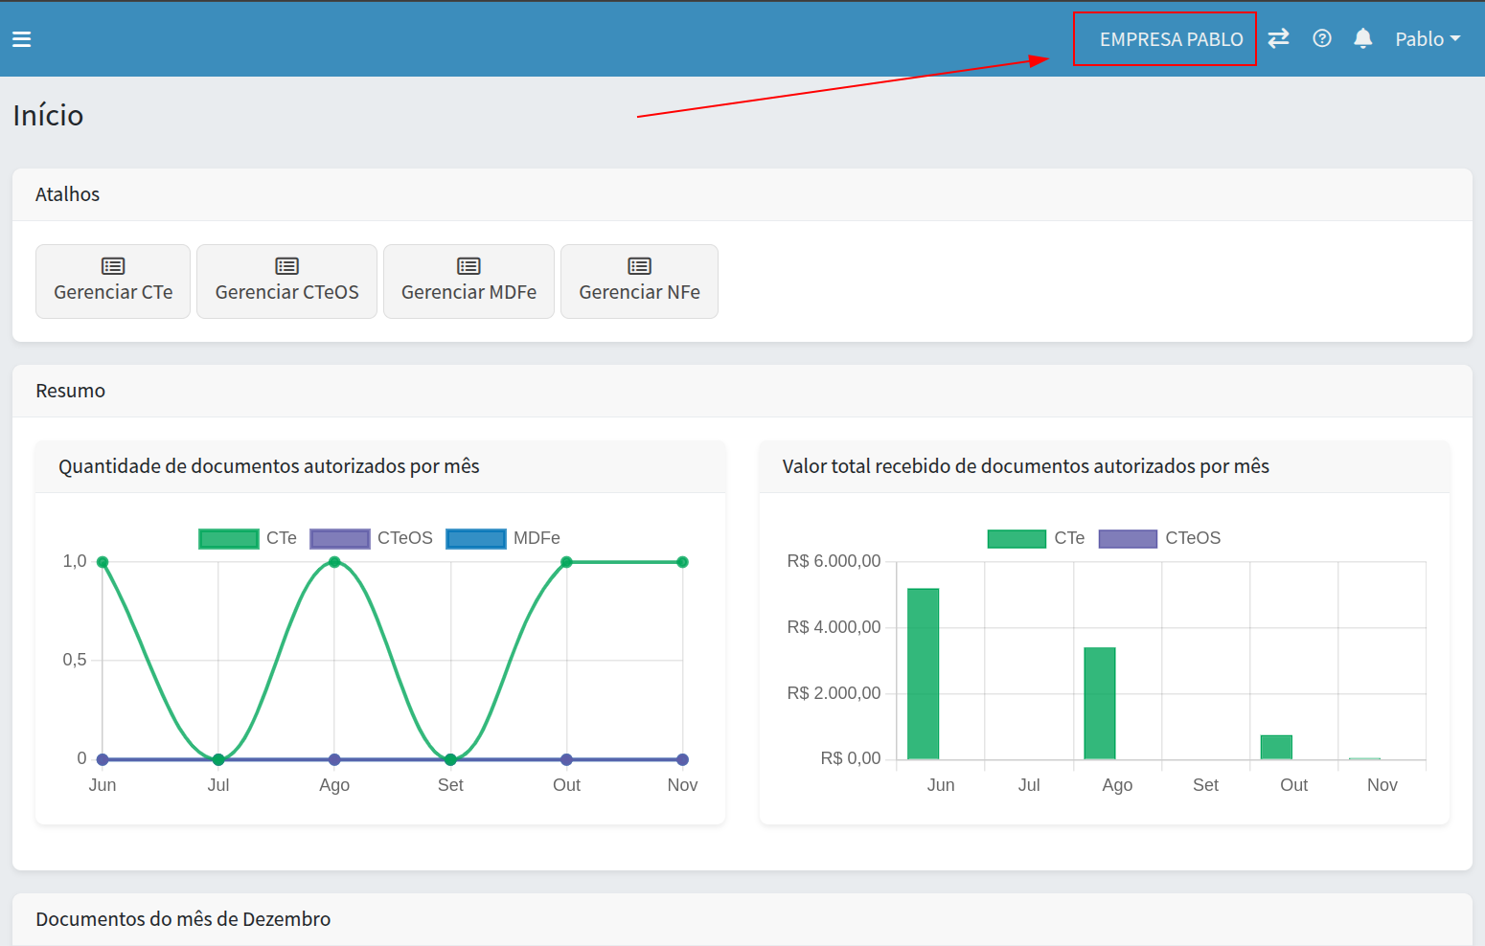
Task: Click the switch company arrows icon
Action: pyautogui.click(x=1278, y=38)
